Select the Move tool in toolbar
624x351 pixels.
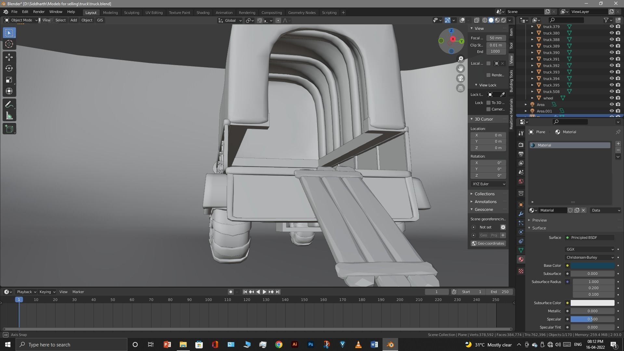point(9,57)
